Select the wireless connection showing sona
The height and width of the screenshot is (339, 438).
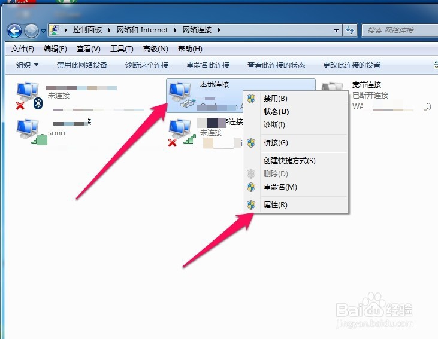(x=31, y=132)
